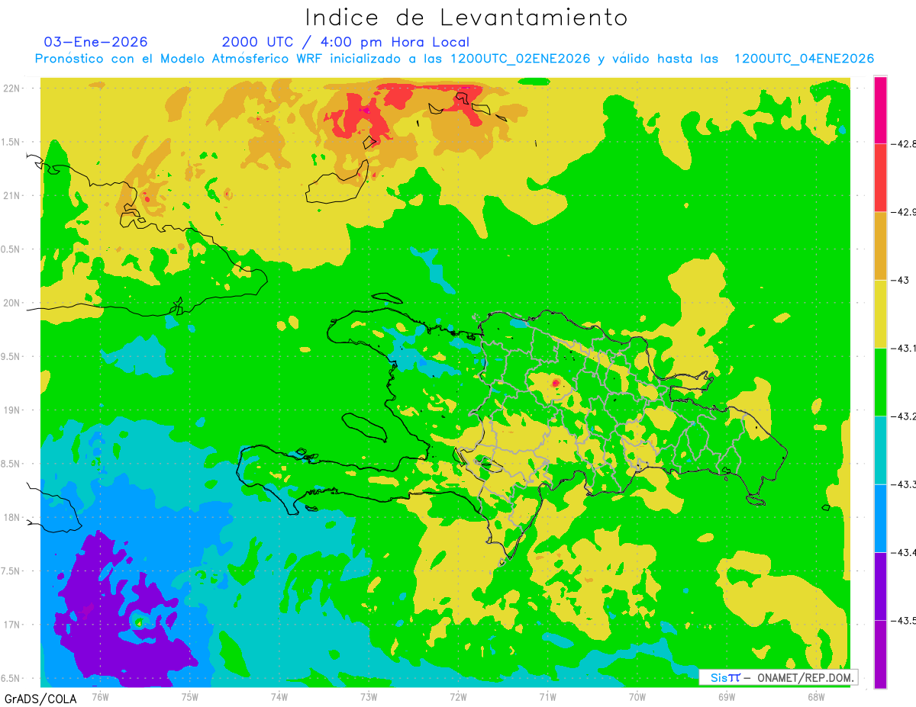Click the "69W" longitude axis label
916x707 pixels.
[x=727, y=696]
